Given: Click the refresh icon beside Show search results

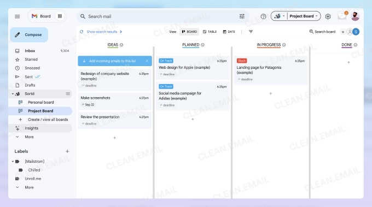Looking at the screenshot, I should (x=82, y=32).
